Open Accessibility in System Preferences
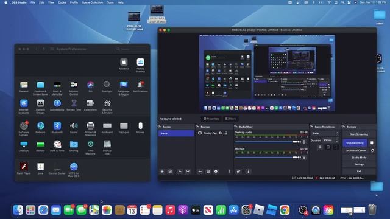 point(57,105)
